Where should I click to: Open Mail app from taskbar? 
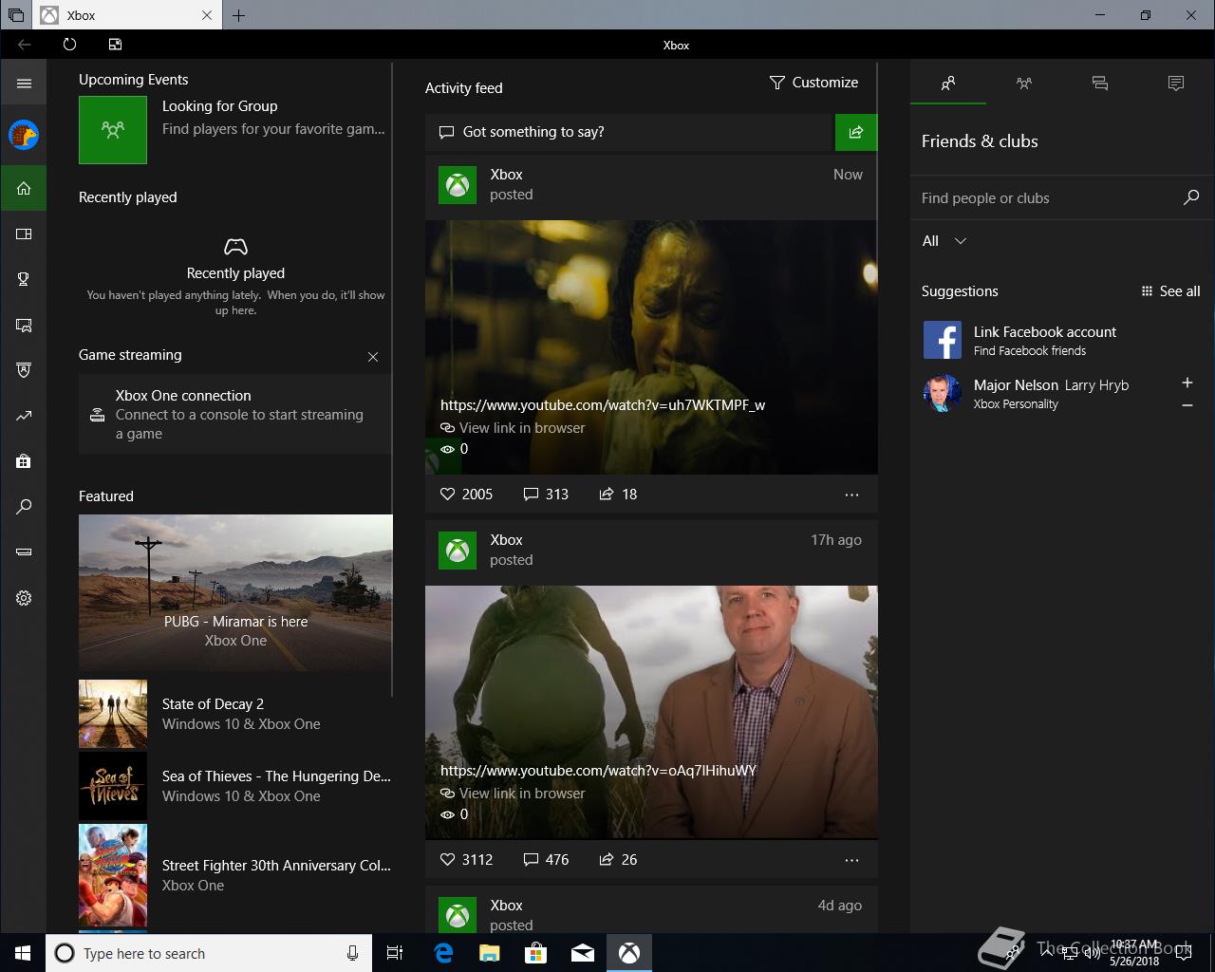click(583, 953)
